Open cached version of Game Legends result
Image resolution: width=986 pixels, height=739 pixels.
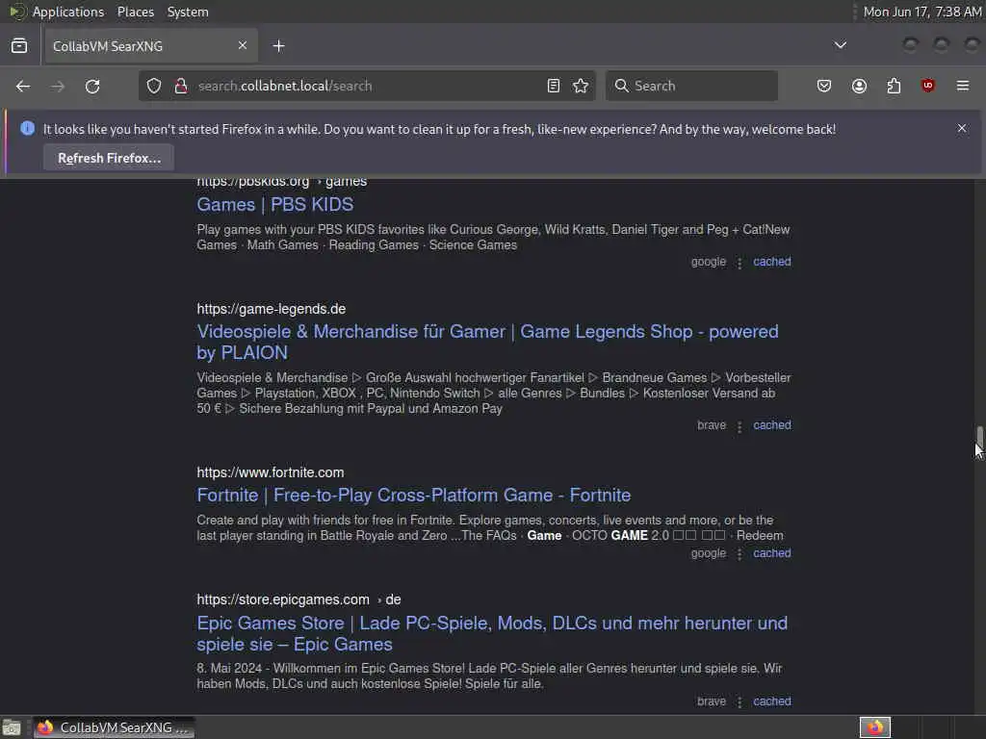point(771,424)
